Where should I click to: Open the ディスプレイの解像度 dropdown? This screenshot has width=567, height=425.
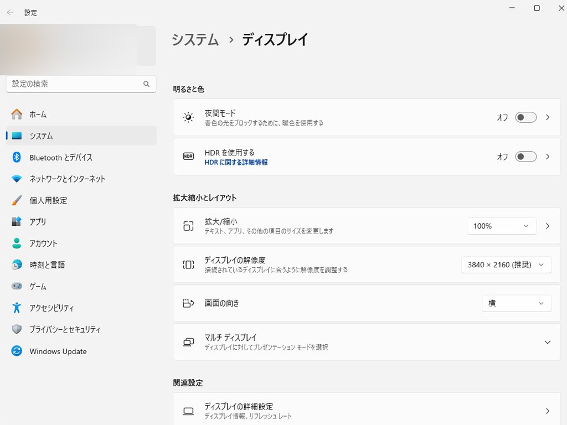tap(507, 265)
